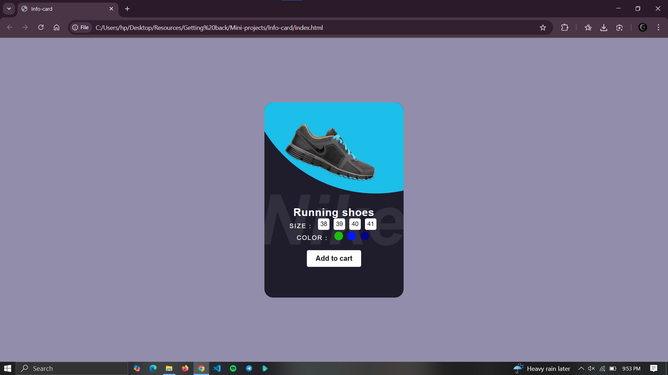Viewport: 668px width, 375px height.
Task: Click the Running shoes title text
Action: (334, 212)
